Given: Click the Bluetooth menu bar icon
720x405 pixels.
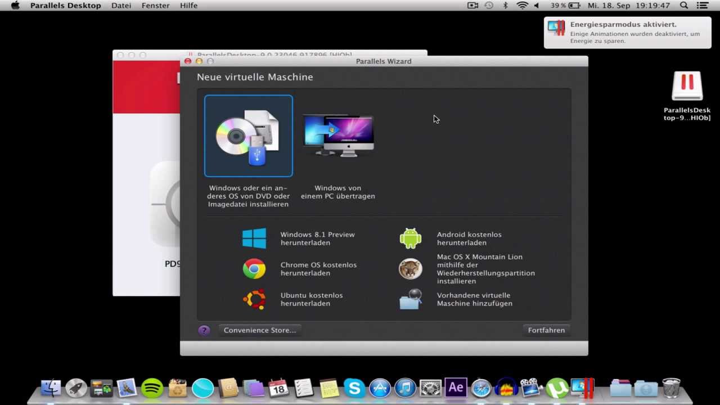Looking at the screenshot, I should [x=505, y=6].
